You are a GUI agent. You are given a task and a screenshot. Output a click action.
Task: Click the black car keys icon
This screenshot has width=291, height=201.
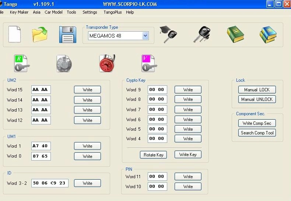[x=202, y=35]
